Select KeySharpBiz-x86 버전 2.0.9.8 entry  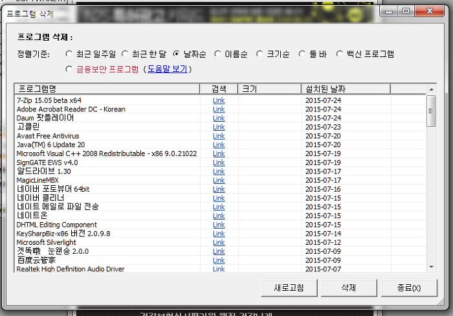pos(220,234)
